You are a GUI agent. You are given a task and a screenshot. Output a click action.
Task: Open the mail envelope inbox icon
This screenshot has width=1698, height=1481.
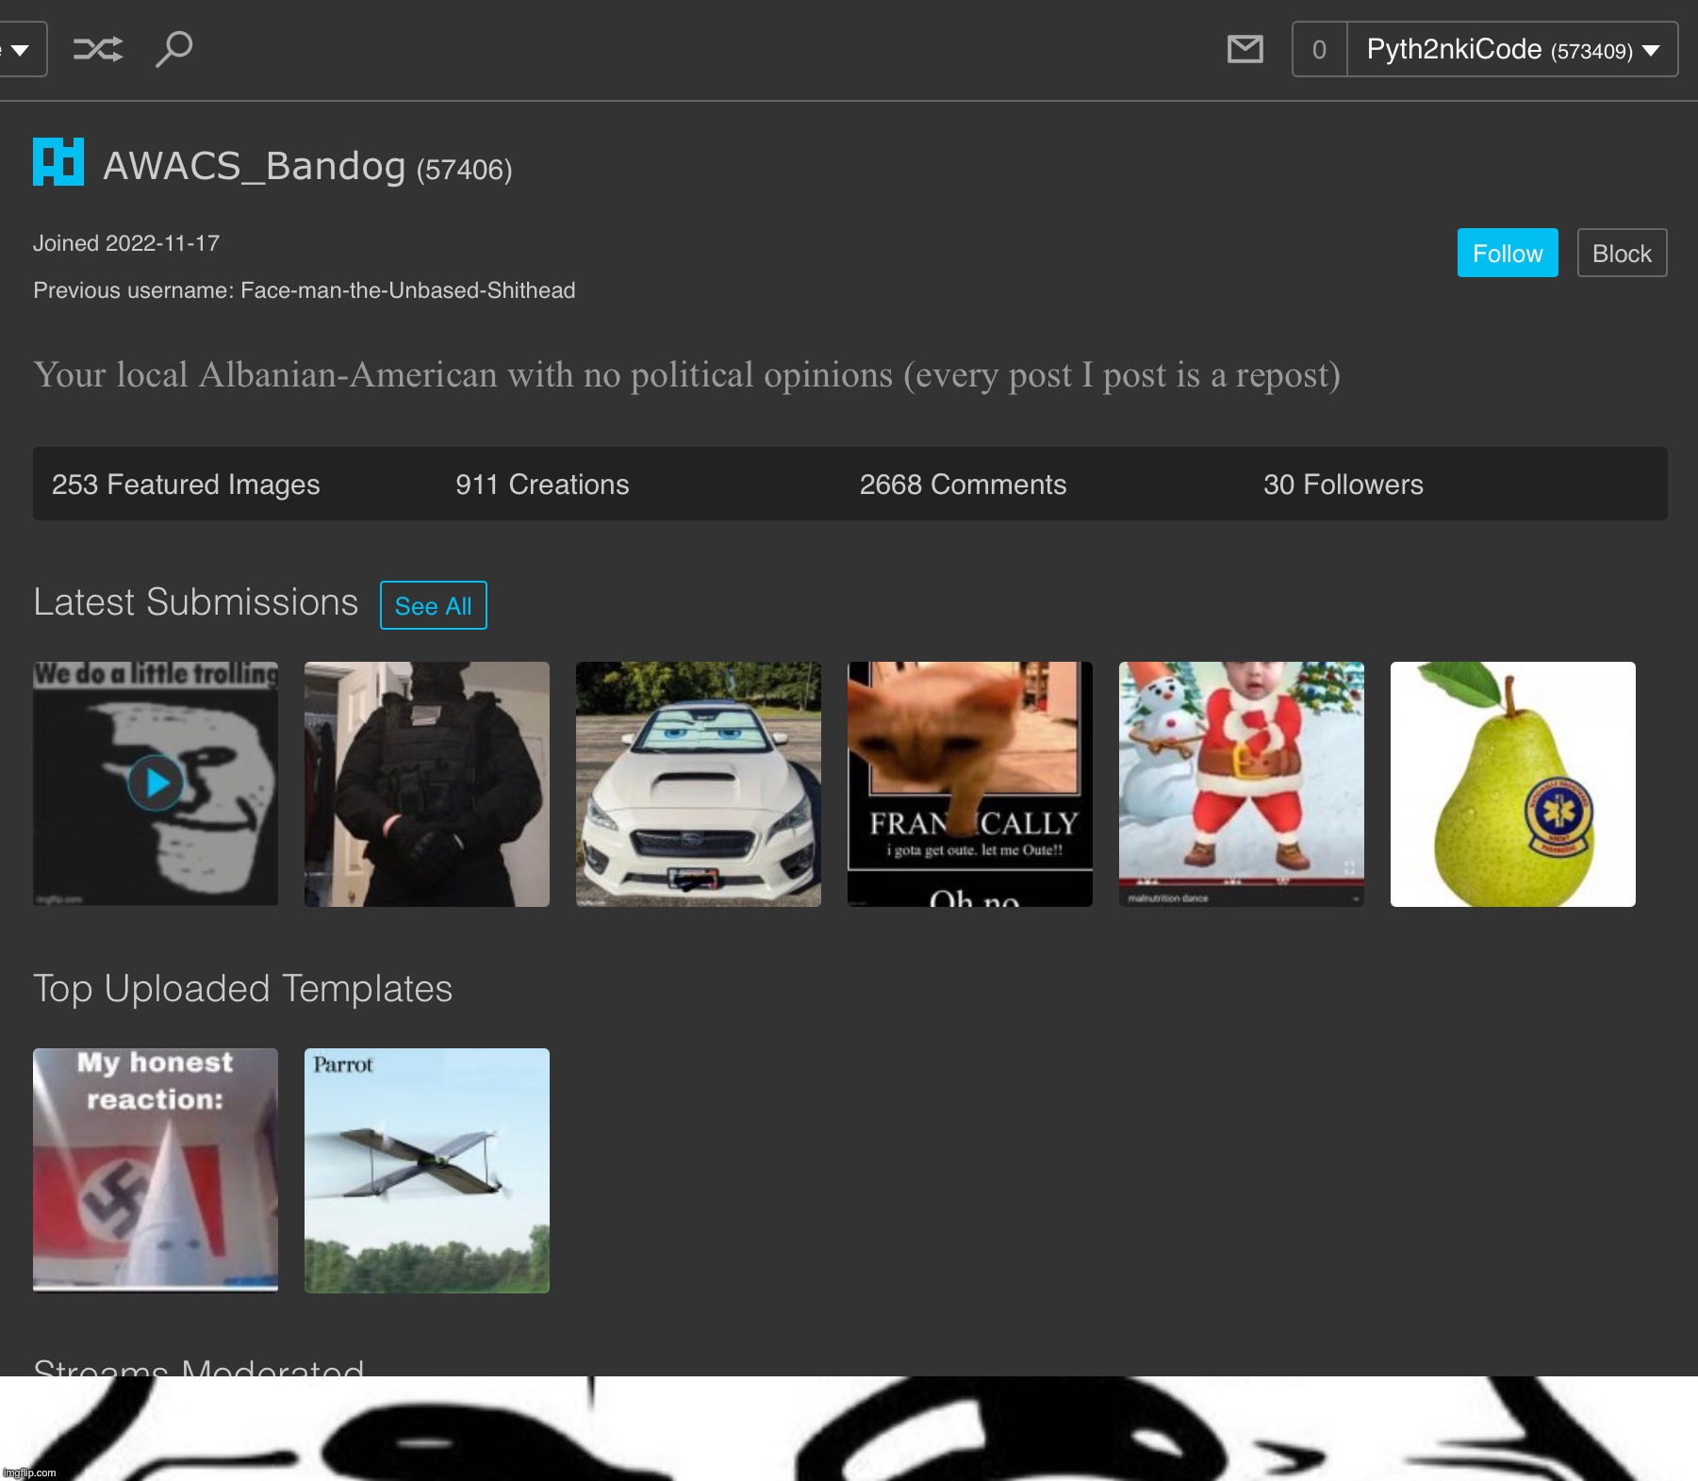click(1245, 49)
